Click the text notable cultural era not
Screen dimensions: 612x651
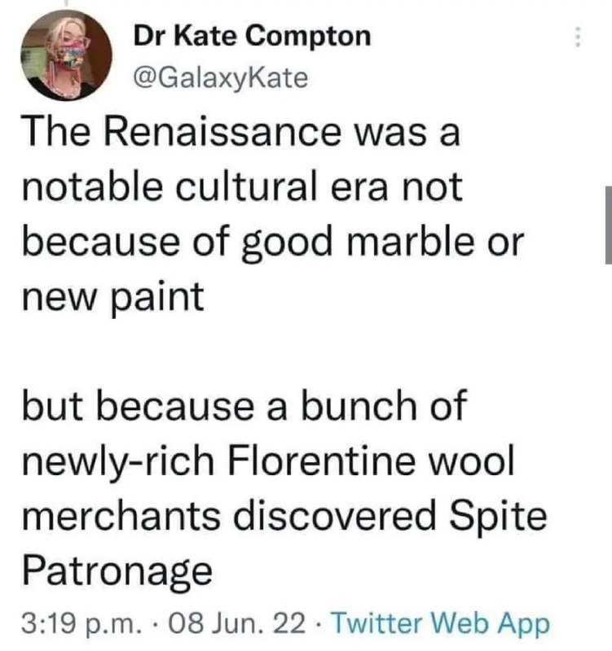tap(242, 186)
